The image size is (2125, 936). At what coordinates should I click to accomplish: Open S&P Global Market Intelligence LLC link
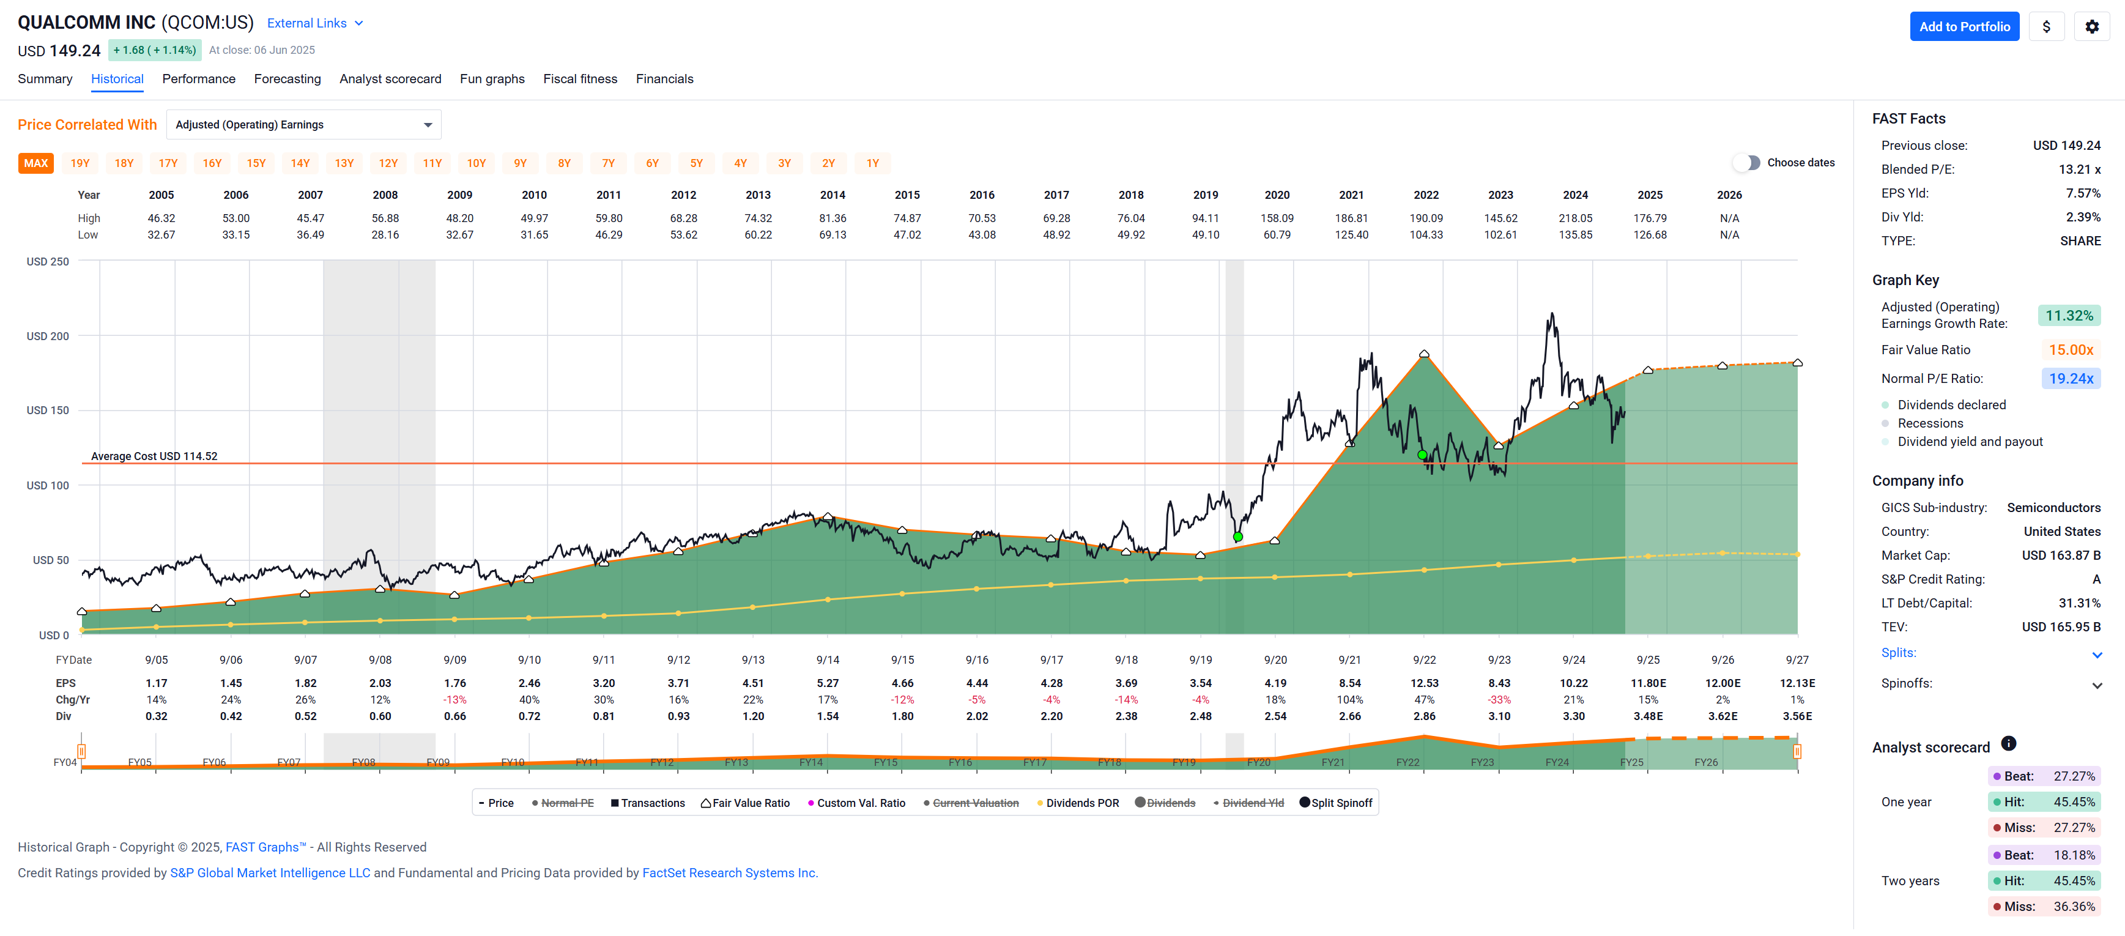[x=270, y=872]
